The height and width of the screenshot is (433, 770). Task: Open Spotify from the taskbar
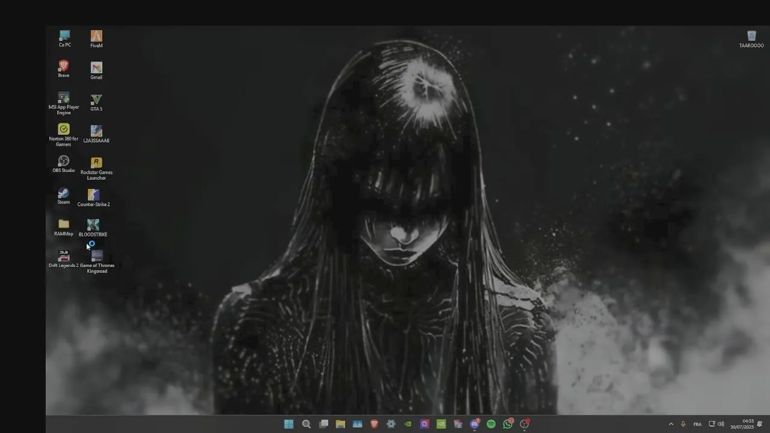click(x=491, y=424)
